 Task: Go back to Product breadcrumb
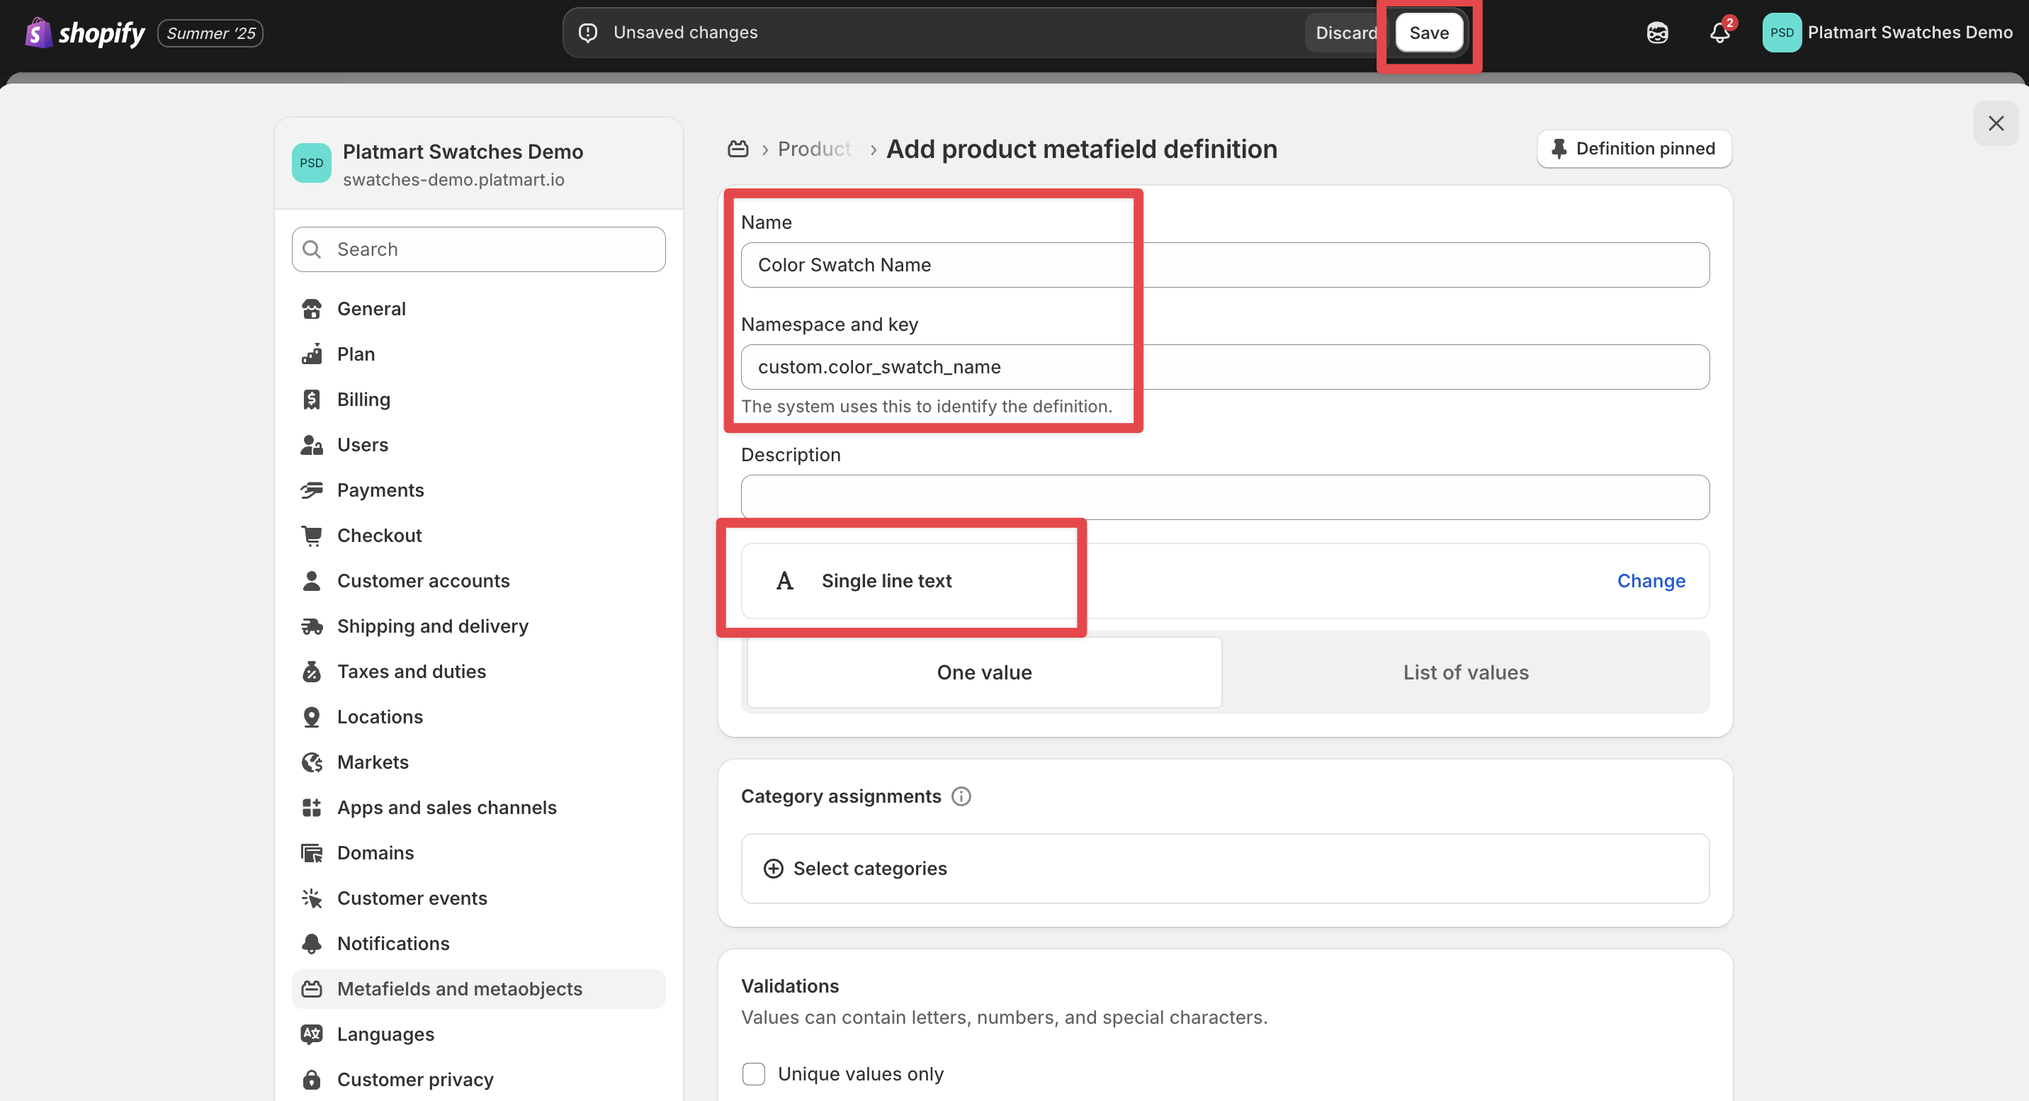(x=815, y=149)
